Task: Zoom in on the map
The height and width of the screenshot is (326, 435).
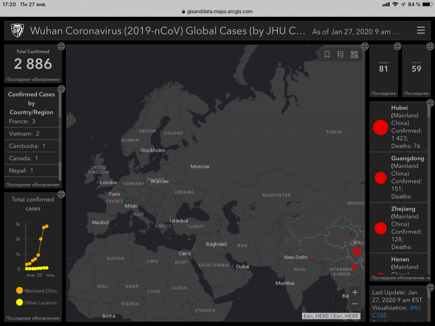Action: (x=355, y=292)
